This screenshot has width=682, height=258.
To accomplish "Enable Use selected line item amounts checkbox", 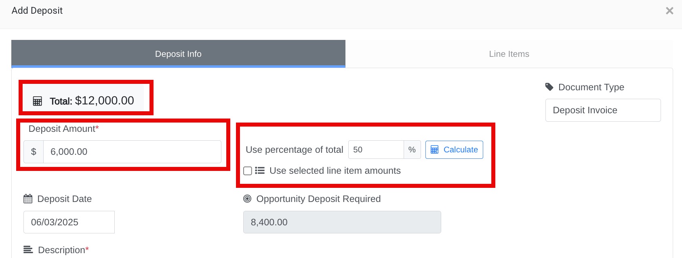I will click(248, 171).
